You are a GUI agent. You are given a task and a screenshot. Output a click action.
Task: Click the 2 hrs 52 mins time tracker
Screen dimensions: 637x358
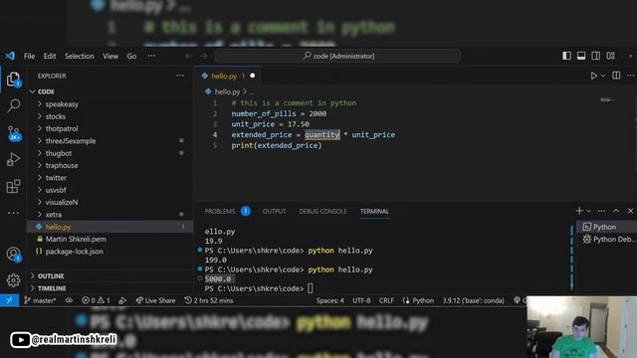click(x=209, y=300)
